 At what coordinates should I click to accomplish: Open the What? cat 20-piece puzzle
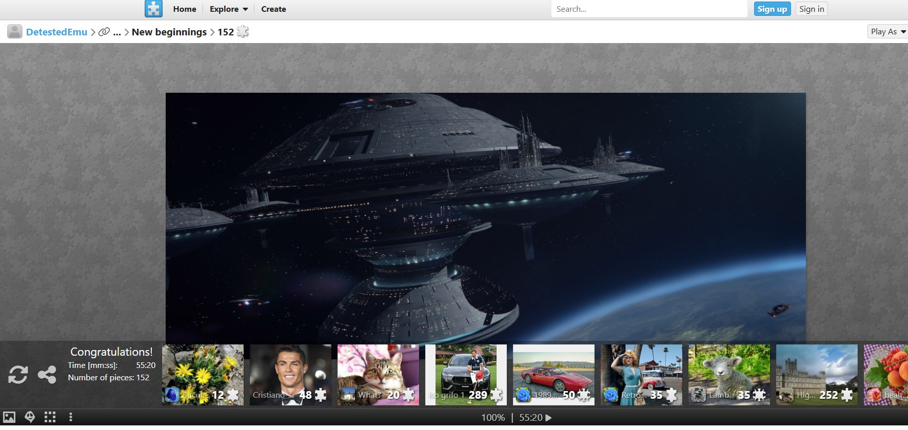point(378,375)
